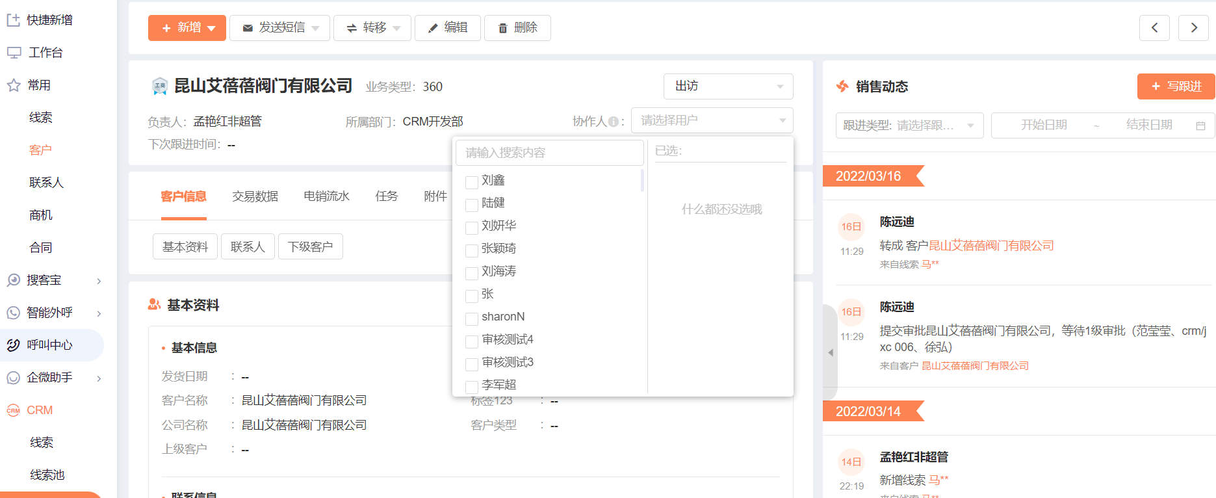
Task: Click the 快捷新增 icon in the sidebar
Action: [14, 20]
